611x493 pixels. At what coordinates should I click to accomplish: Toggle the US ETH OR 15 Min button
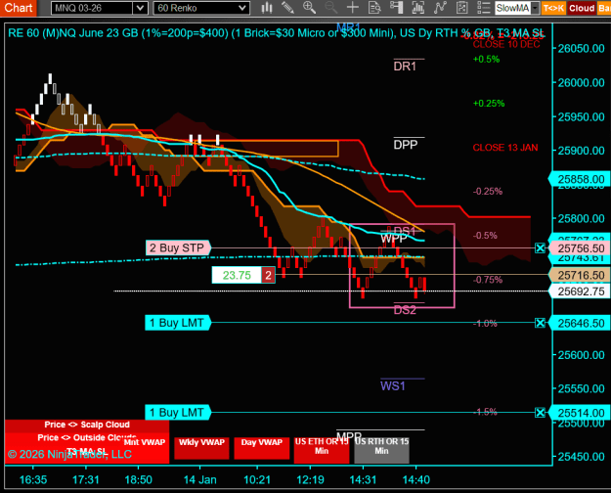(322, 450)
